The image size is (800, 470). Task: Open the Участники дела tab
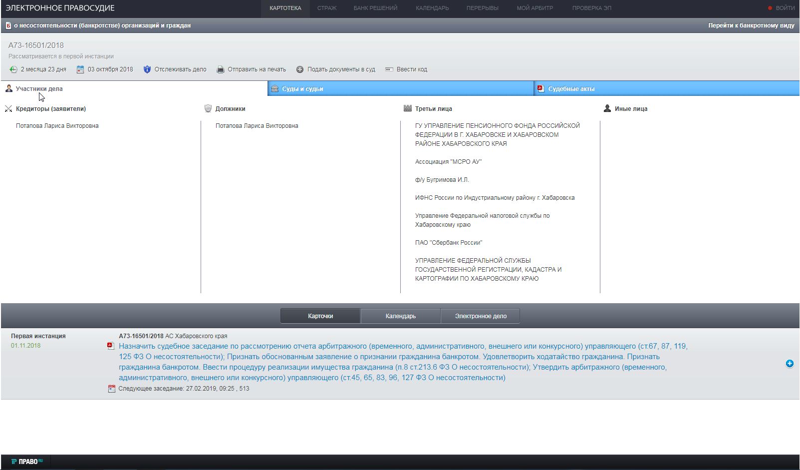39,89
